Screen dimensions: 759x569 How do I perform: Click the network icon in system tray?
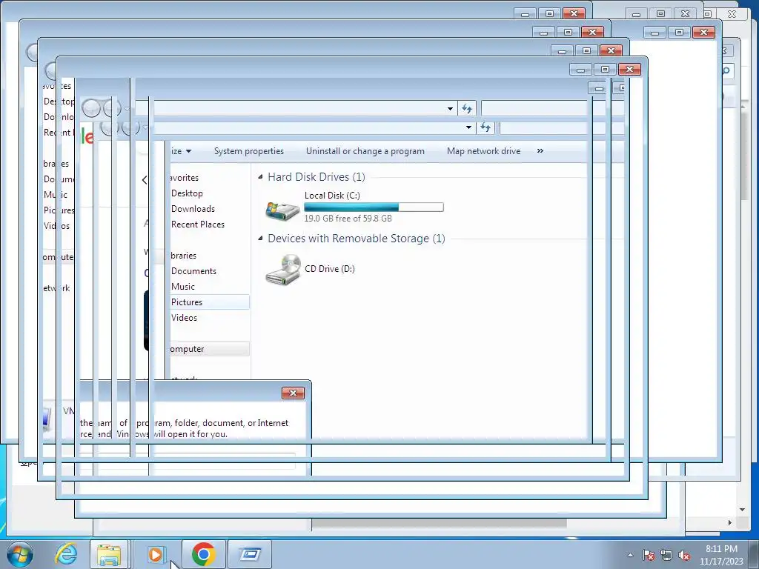(x=666, y=555)
